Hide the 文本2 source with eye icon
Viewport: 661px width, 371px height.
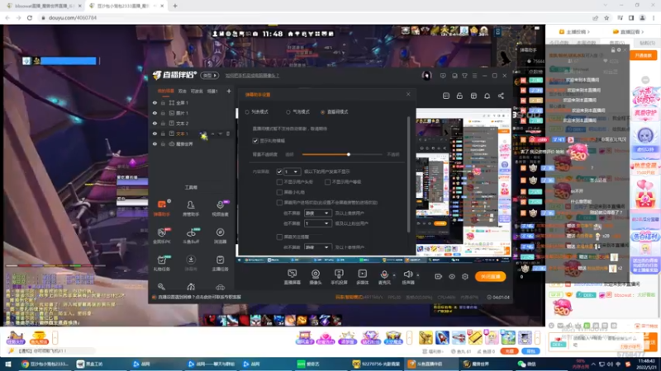click(x=155, y=123)
